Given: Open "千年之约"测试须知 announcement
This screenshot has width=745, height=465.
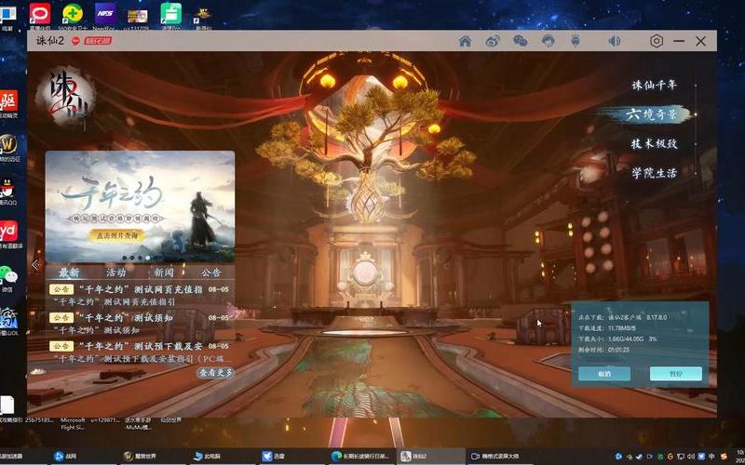Looking at the screenshot, I should click(x=140, y=323).
